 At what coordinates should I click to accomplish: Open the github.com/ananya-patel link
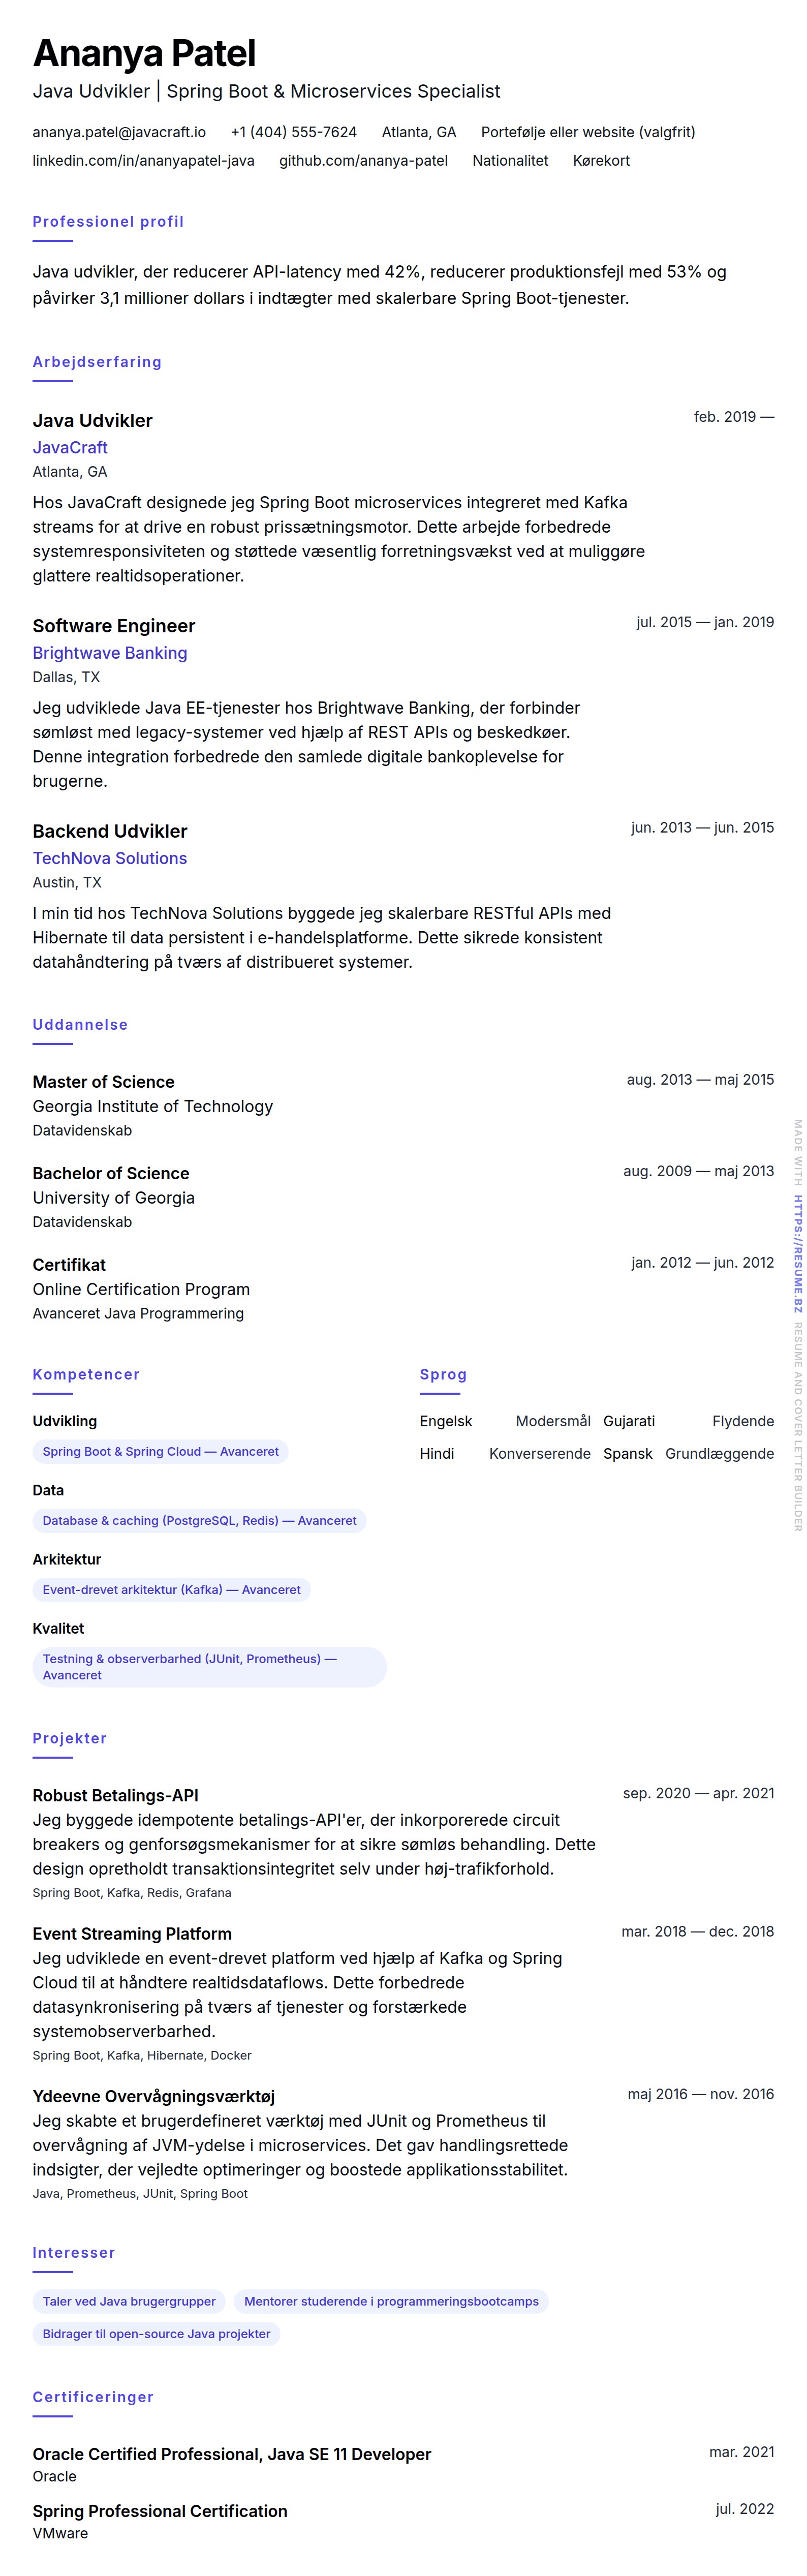click(363, 160)
